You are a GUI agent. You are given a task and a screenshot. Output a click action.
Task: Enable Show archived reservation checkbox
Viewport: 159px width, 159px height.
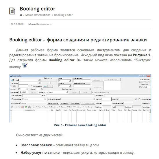click(93, 93)
